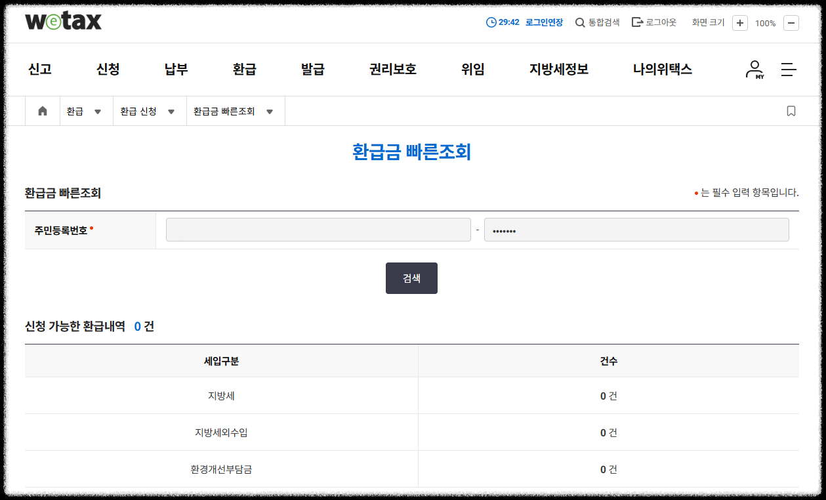Open the 신고 menu

coord(40,70)
